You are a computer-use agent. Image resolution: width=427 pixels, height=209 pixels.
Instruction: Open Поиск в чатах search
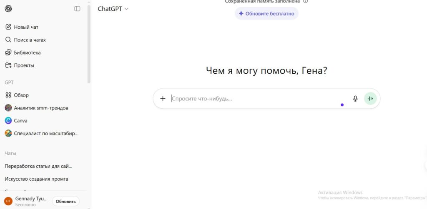pos(30,40)
